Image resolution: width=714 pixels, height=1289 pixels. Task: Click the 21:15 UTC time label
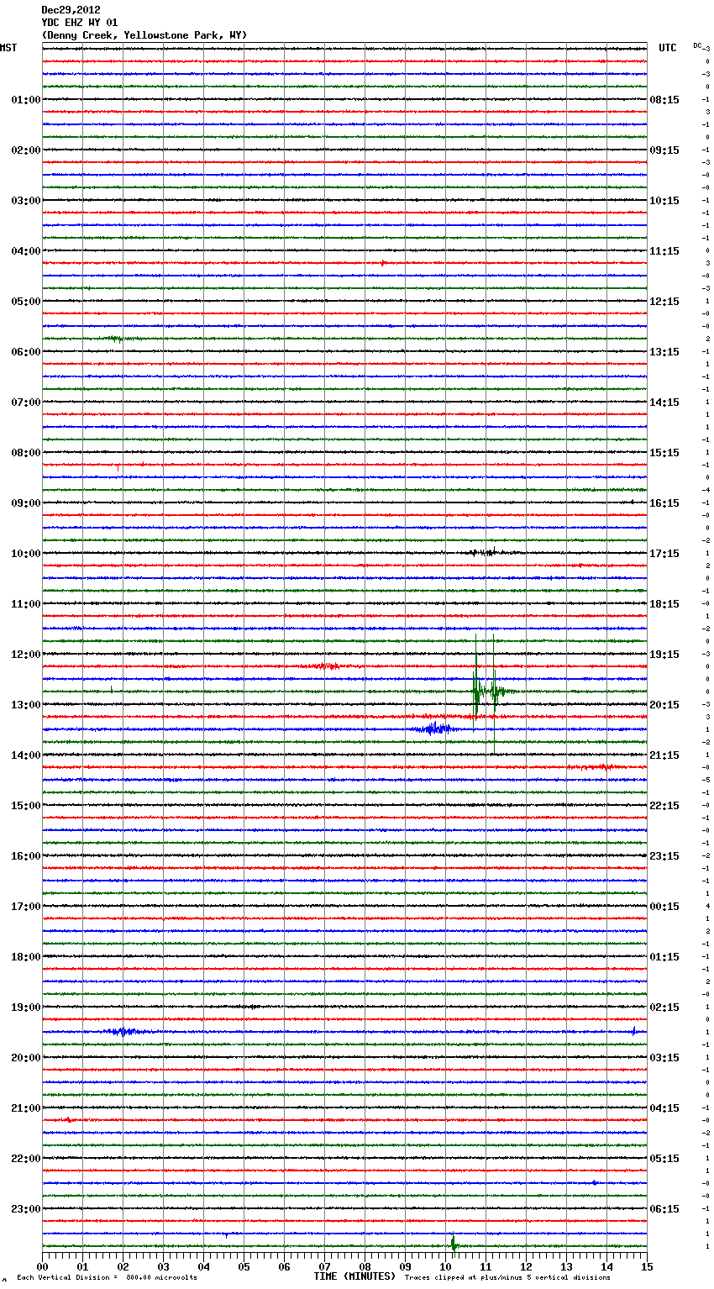pyautogui.click(x=664, y=755)
